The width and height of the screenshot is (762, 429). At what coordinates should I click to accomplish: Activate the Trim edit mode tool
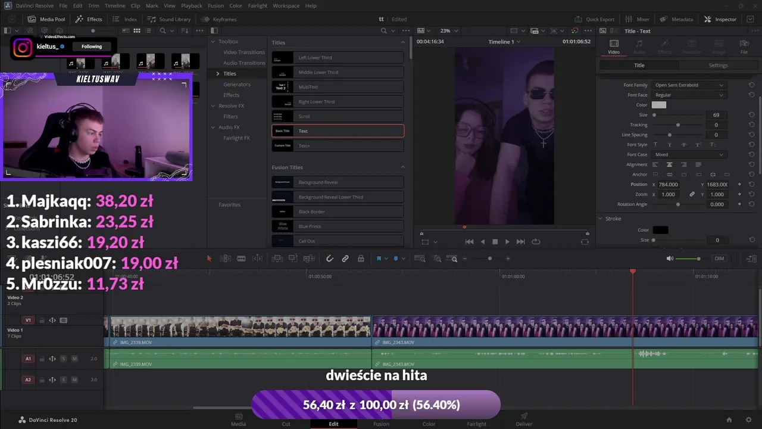pos(225,259)
